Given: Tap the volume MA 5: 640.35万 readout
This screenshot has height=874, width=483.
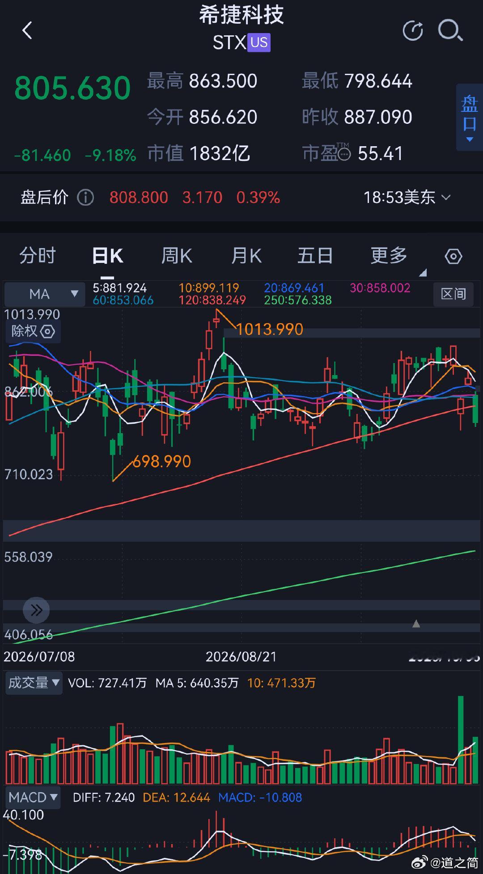Looking at the screenshot, I should coord(197,683).
